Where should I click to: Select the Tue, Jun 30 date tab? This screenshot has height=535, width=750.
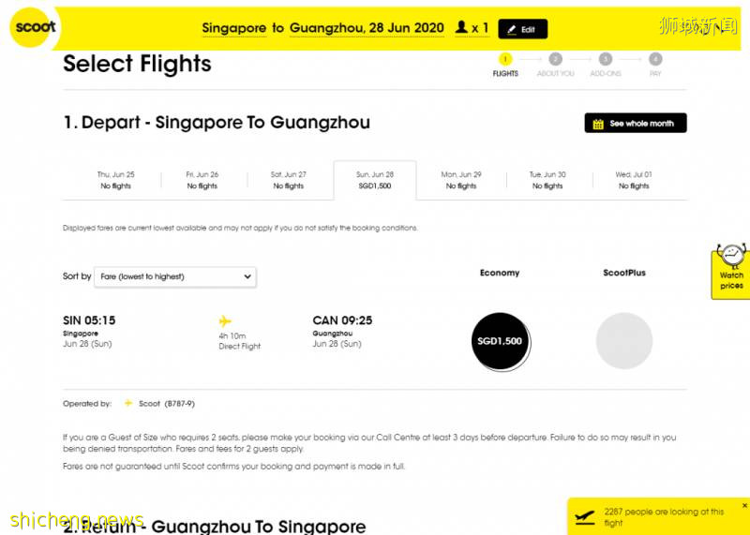coord(547,180)
